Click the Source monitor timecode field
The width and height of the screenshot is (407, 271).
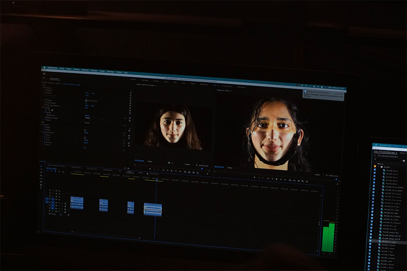(x=139, y=161)
